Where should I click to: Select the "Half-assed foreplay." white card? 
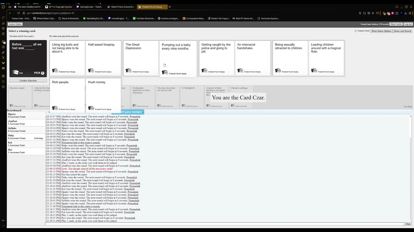(x=103, y=58)
